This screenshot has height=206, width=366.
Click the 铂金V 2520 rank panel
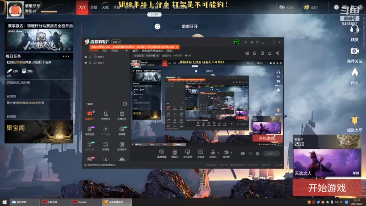327,141
